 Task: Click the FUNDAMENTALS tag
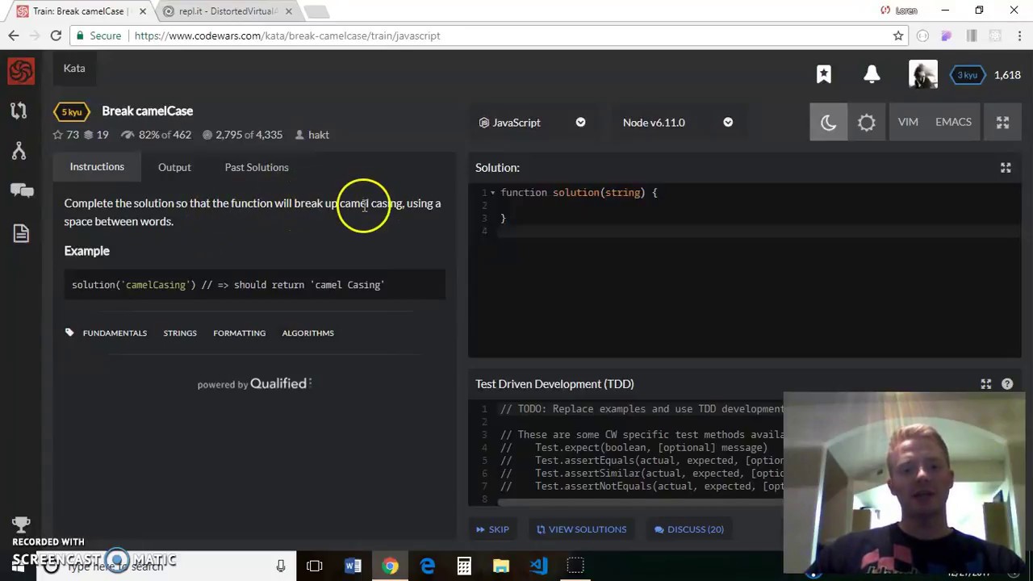115,333
